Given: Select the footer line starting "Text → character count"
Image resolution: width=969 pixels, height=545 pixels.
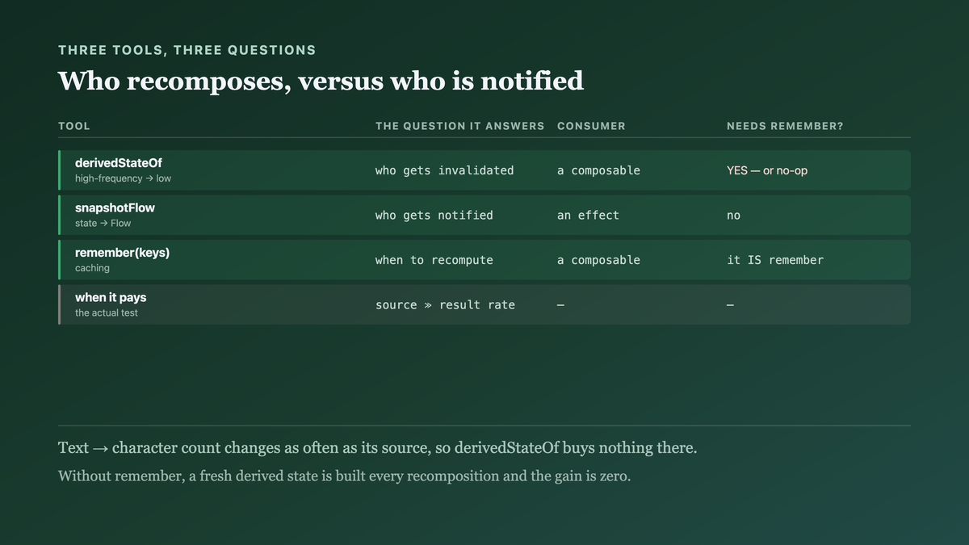Looking at the screenshot, I should pos(377,448).
